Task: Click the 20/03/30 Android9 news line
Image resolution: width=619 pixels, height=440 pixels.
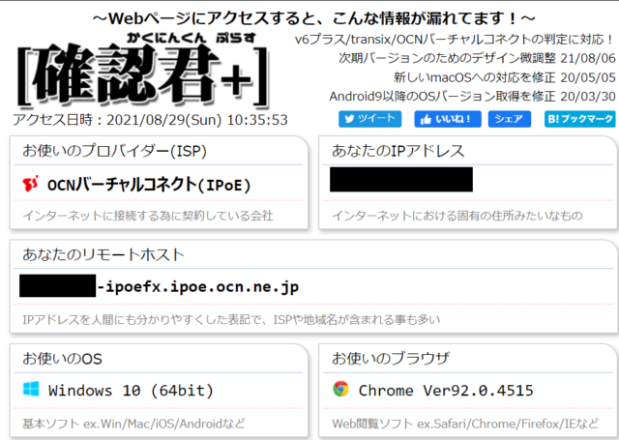Action: coord(472,96)
